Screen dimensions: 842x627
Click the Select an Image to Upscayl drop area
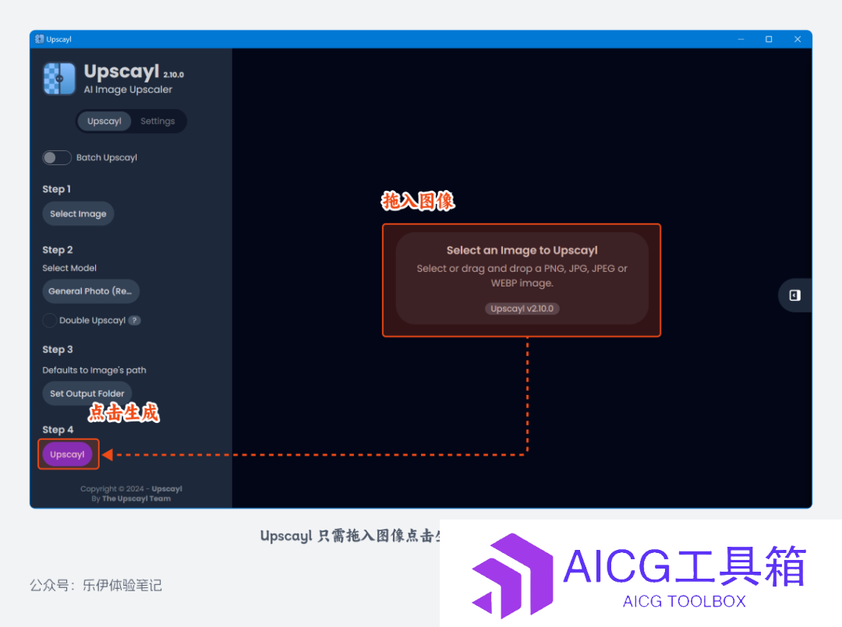point(522,278)
